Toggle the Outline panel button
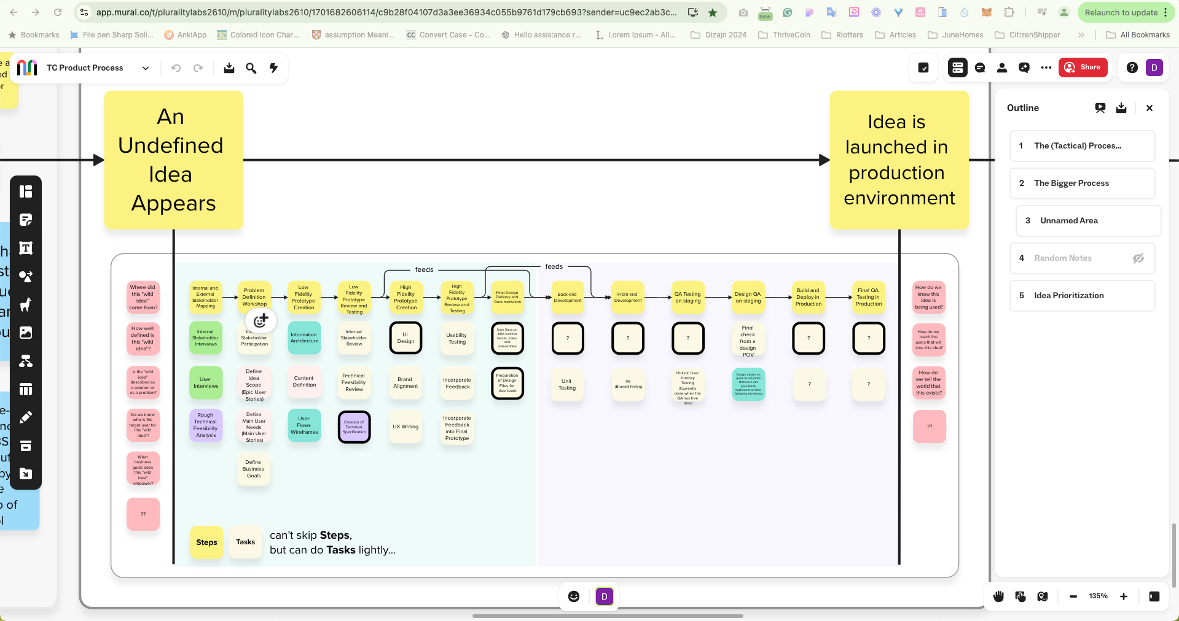The image size is (1179, 621). coord(958,67)
